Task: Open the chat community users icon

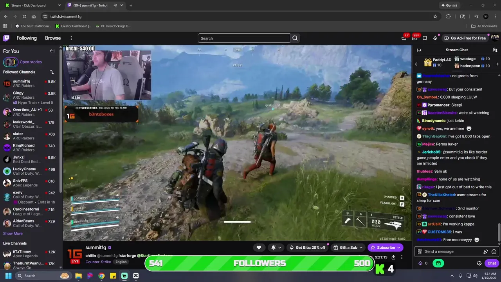Action: pyautogui.click(x=495, y=50)
